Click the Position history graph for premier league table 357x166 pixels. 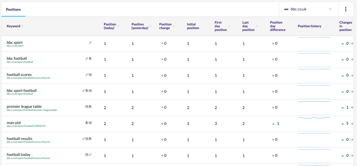pos(314,108)
